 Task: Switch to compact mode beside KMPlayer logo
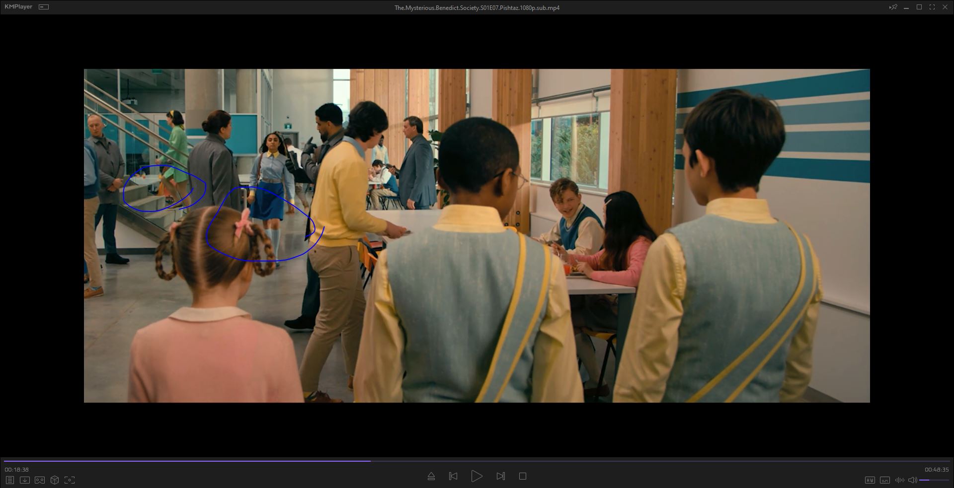44,7
